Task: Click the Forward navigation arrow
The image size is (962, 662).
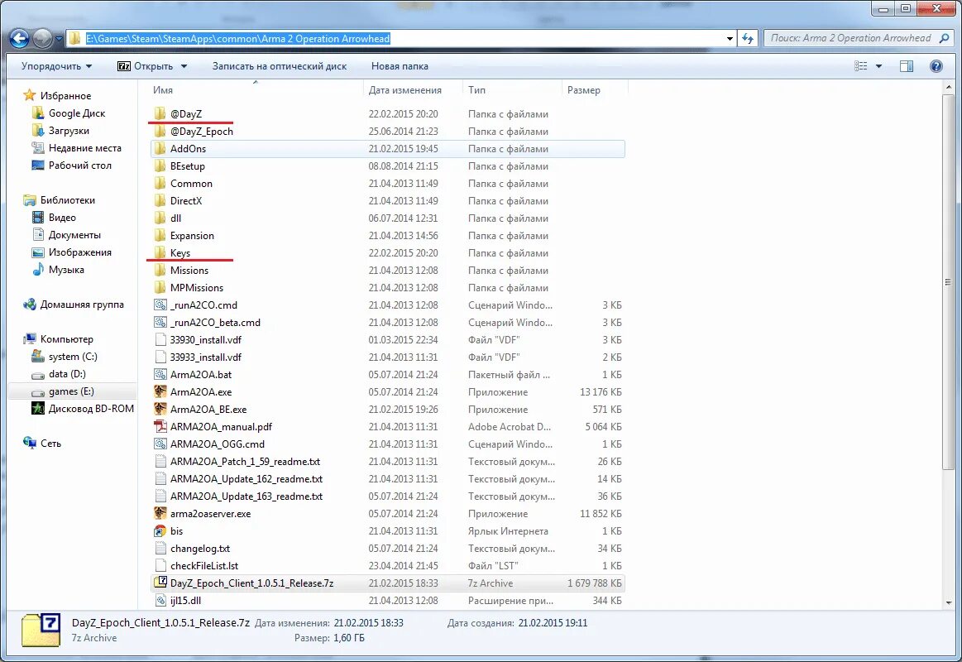Action: [42, 39]
